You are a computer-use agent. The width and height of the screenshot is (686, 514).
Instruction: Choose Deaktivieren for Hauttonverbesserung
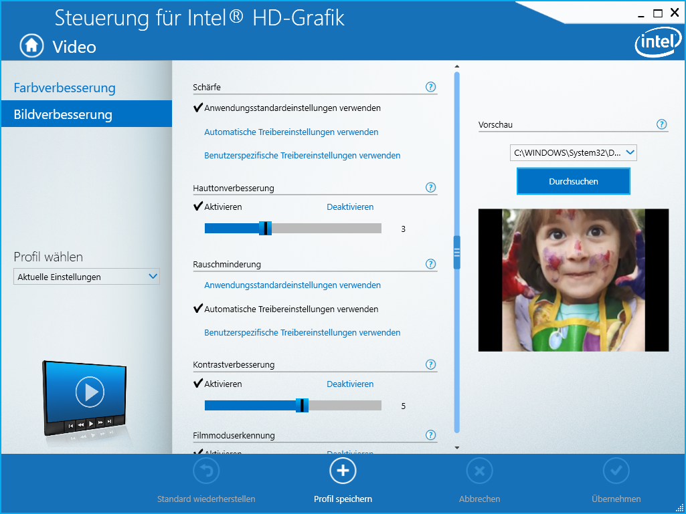pyautogui.click(x=350, y=207)
